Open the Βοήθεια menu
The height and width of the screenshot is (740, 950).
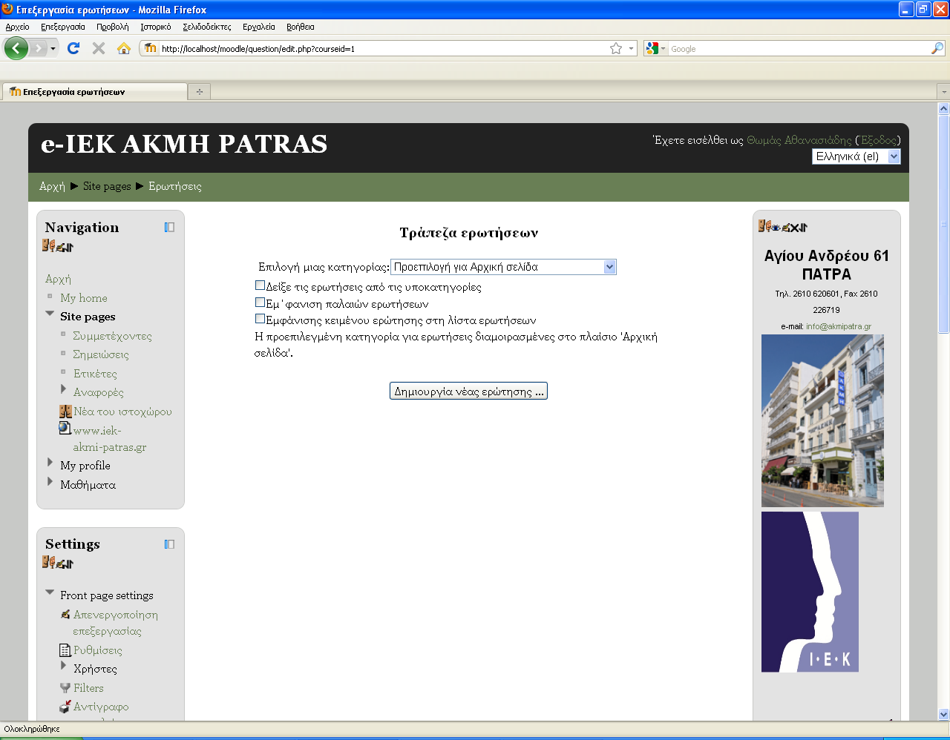point(301,27)
